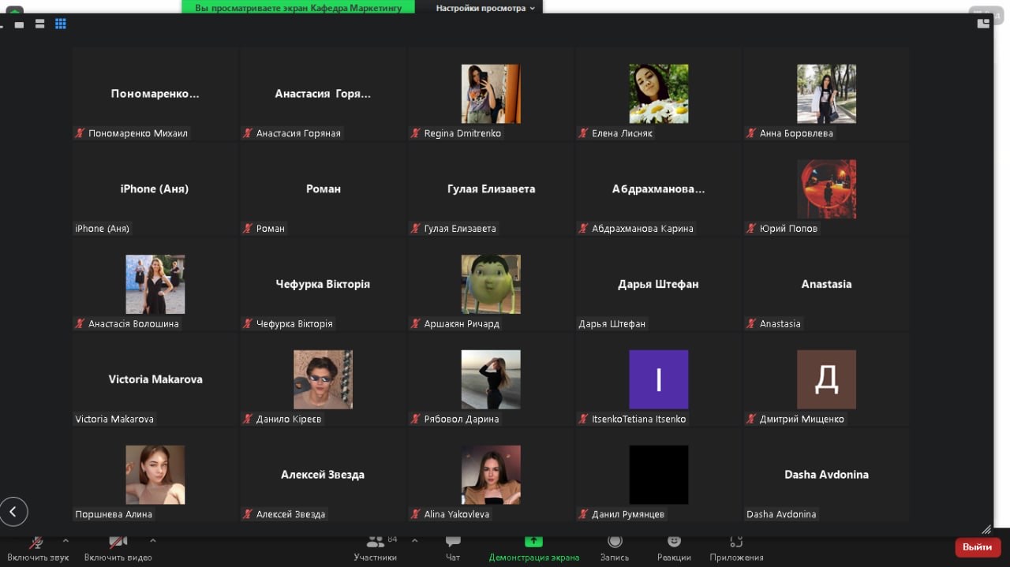Select Аршакян Ричард's green cartoon avatar
The width and height of the screenshot is (1010, 567).
point(491,285)
